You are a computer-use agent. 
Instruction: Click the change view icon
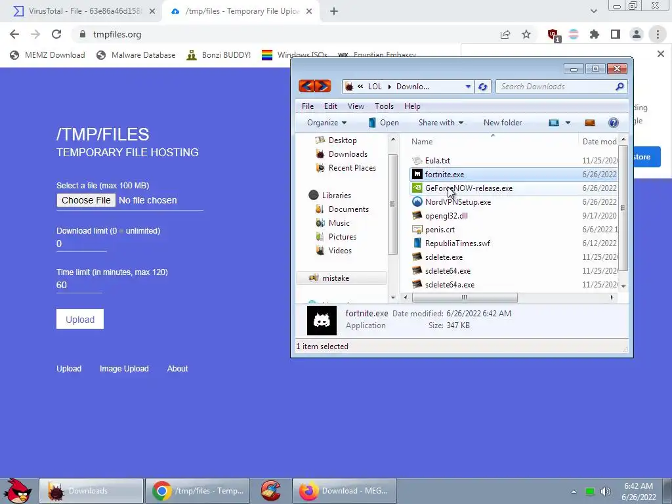point(554,123)
